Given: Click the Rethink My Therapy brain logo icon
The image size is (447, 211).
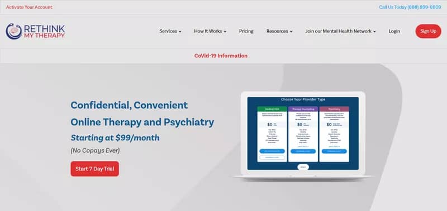Looking at the screenshot, I should [x=13, y=31].
